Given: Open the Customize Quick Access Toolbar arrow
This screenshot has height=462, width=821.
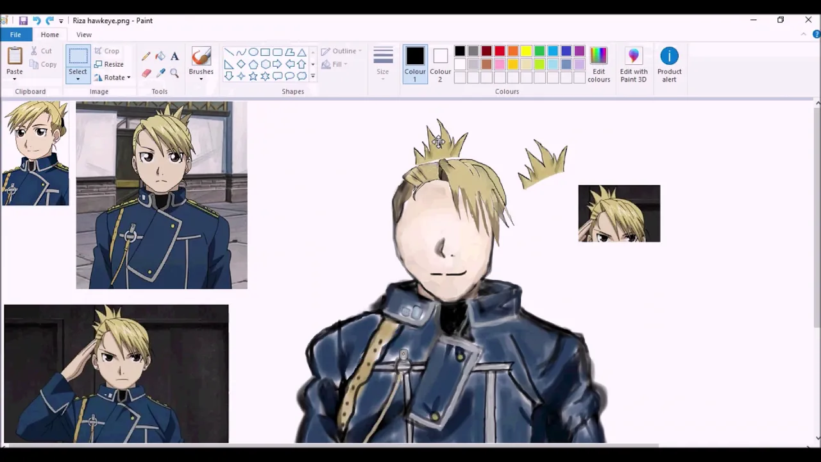Looking at the screenshot, I should (61, 21).
